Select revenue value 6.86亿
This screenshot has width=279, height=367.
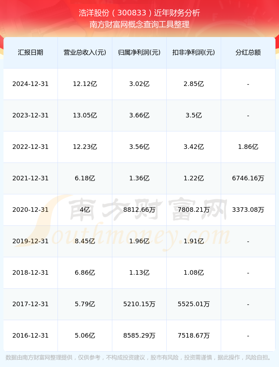click(85, 273)
